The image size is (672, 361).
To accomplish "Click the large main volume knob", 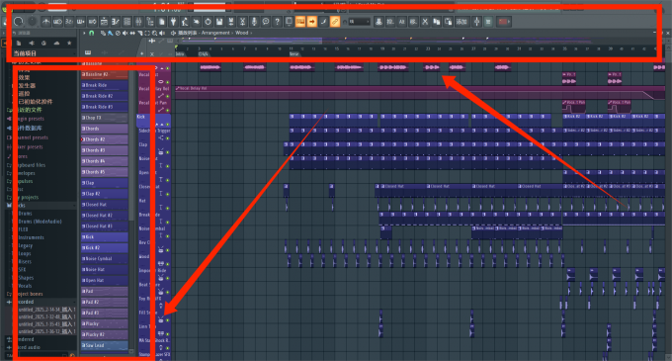I will tap(18, 22).
